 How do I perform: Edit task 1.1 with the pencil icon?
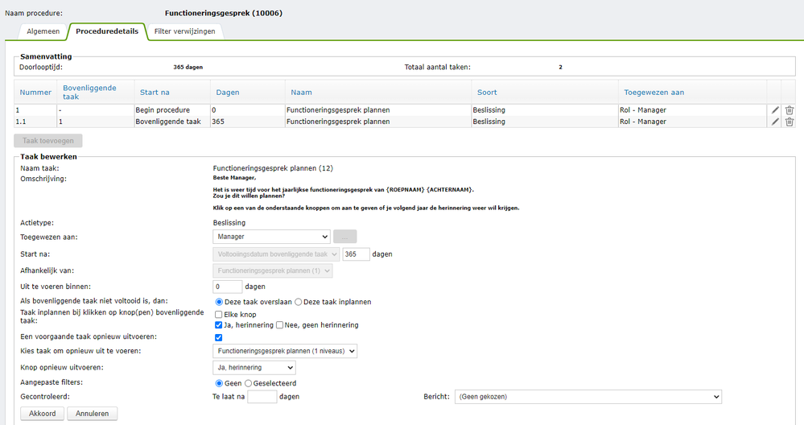775,122
